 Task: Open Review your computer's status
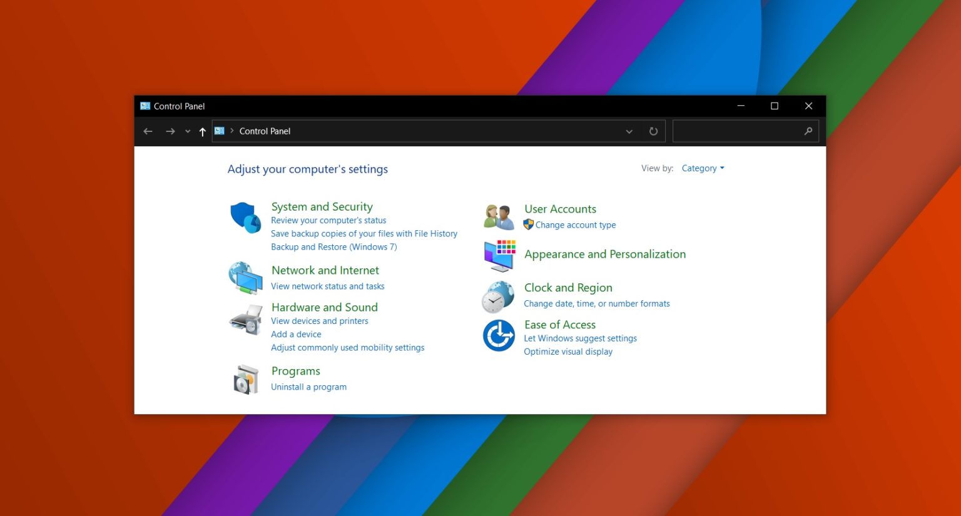[x=328, y=220]
